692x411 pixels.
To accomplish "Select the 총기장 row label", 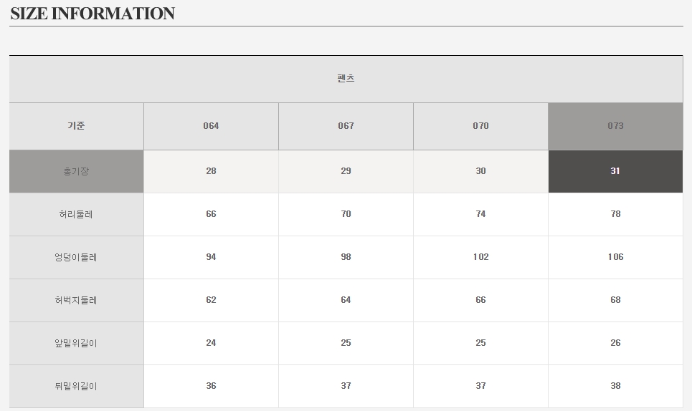I will (76, 171).
